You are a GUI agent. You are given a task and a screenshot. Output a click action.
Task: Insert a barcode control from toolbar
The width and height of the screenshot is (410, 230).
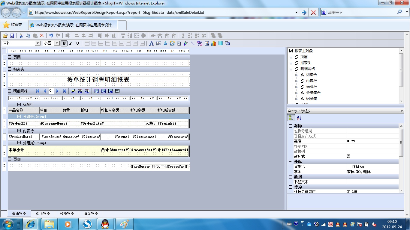pyautogui.click(x=221, y=43)
